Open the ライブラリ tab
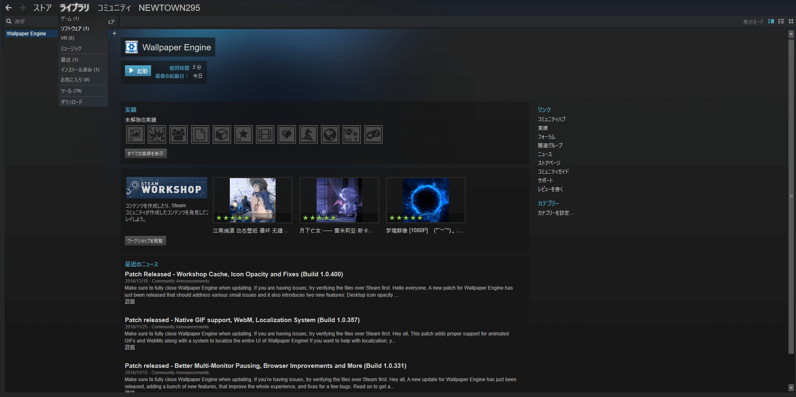Viewport: 796px width, 397px height. (75, 8)
